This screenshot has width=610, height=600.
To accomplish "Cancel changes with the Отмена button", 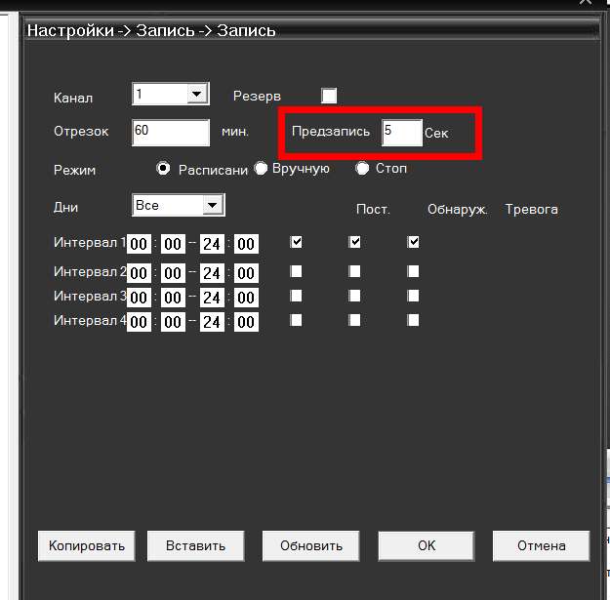I will [541, 545].
